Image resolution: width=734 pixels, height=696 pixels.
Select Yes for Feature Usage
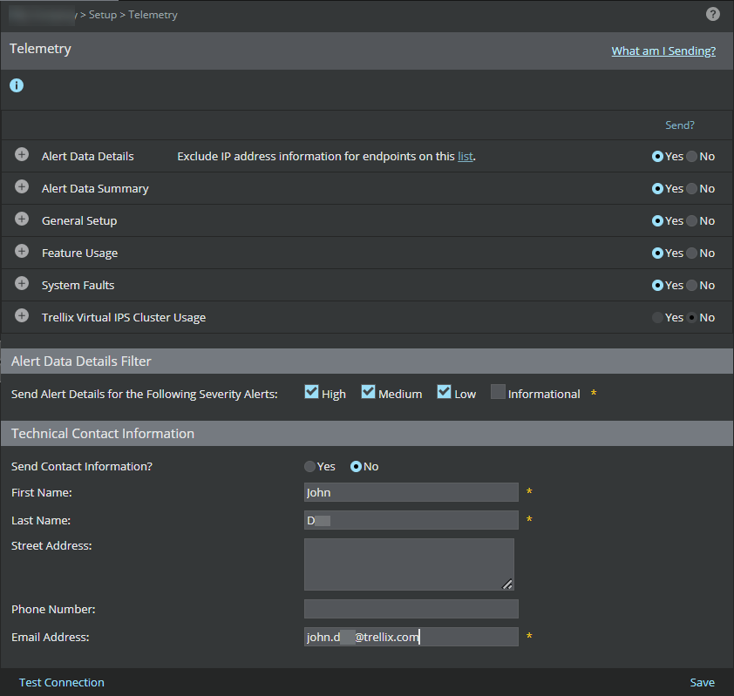click(657, 253)
